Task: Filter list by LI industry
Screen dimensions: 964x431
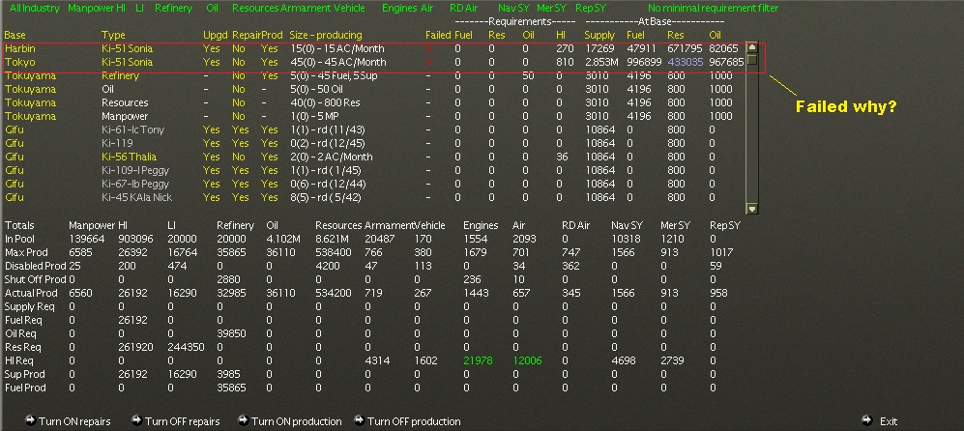Action: point(139,8)
